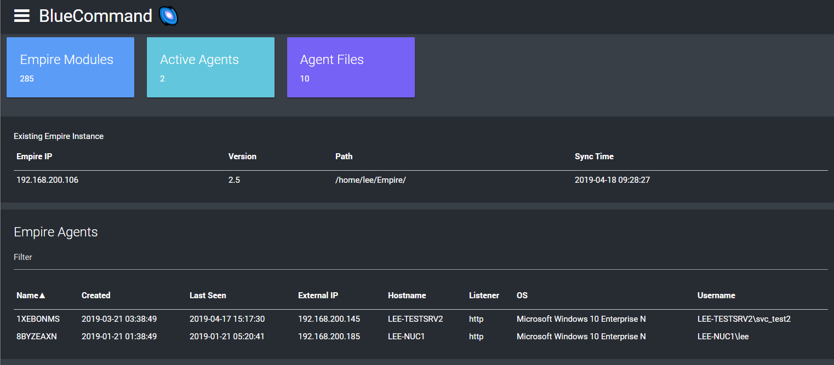The height and width of the screenshot is (365, 834).
Task: Click created date 2019-03-21 03:38:49
Action: point(119,319)
